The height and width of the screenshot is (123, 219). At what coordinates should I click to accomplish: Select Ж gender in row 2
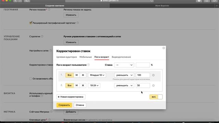(x=83, y=85)
